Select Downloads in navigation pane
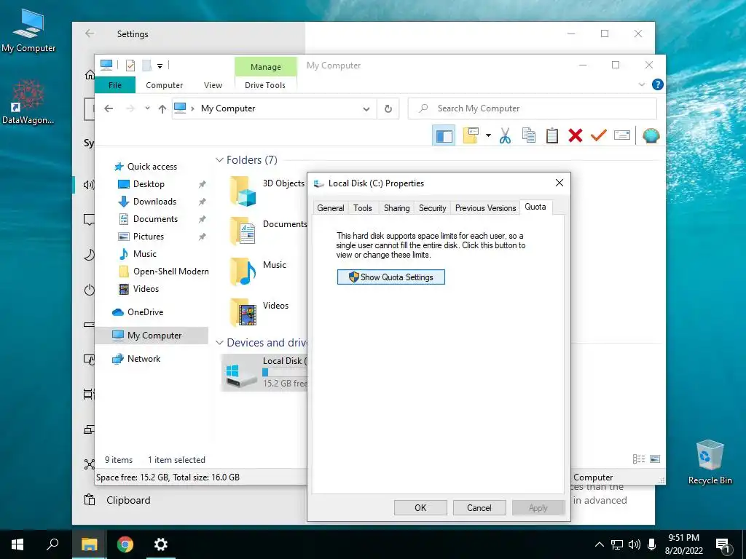Image resolution: width=746 pixels, height=559 pixels. (154, 202)
